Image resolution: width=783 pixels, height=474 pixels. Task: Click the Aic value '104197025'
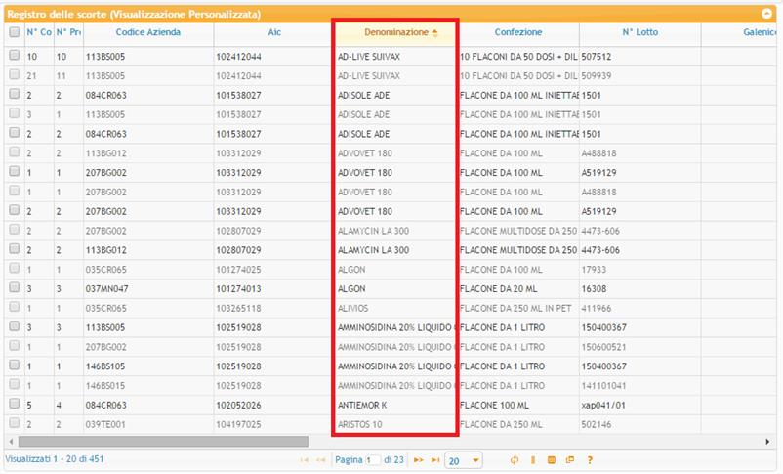pyautogui.click(x=238, y=424)
